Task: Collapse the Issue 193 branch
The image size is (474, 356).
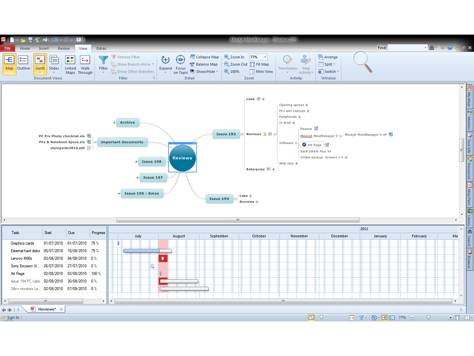Action: click(242, 134)
